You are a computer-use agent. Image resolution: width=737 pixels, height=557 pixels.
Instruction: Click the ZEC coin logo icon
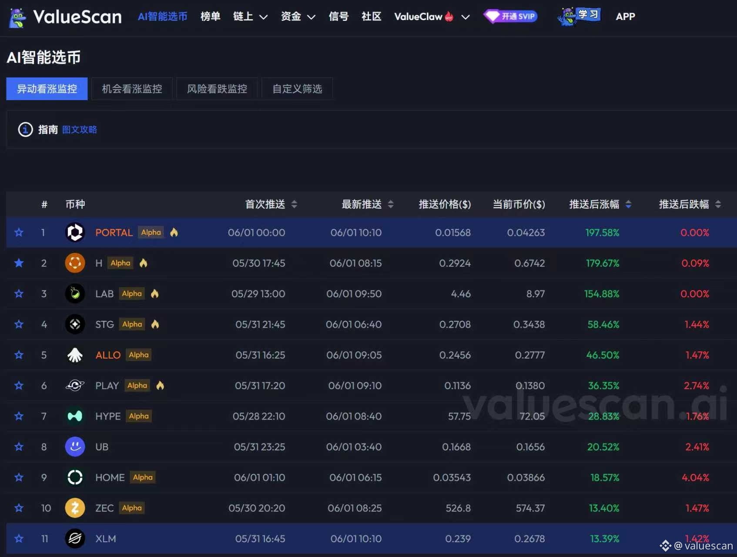(x=75, y=508)
